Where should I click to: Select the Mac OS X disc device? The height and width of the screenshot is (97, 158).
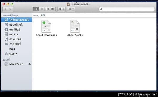(x=17, y=64)
